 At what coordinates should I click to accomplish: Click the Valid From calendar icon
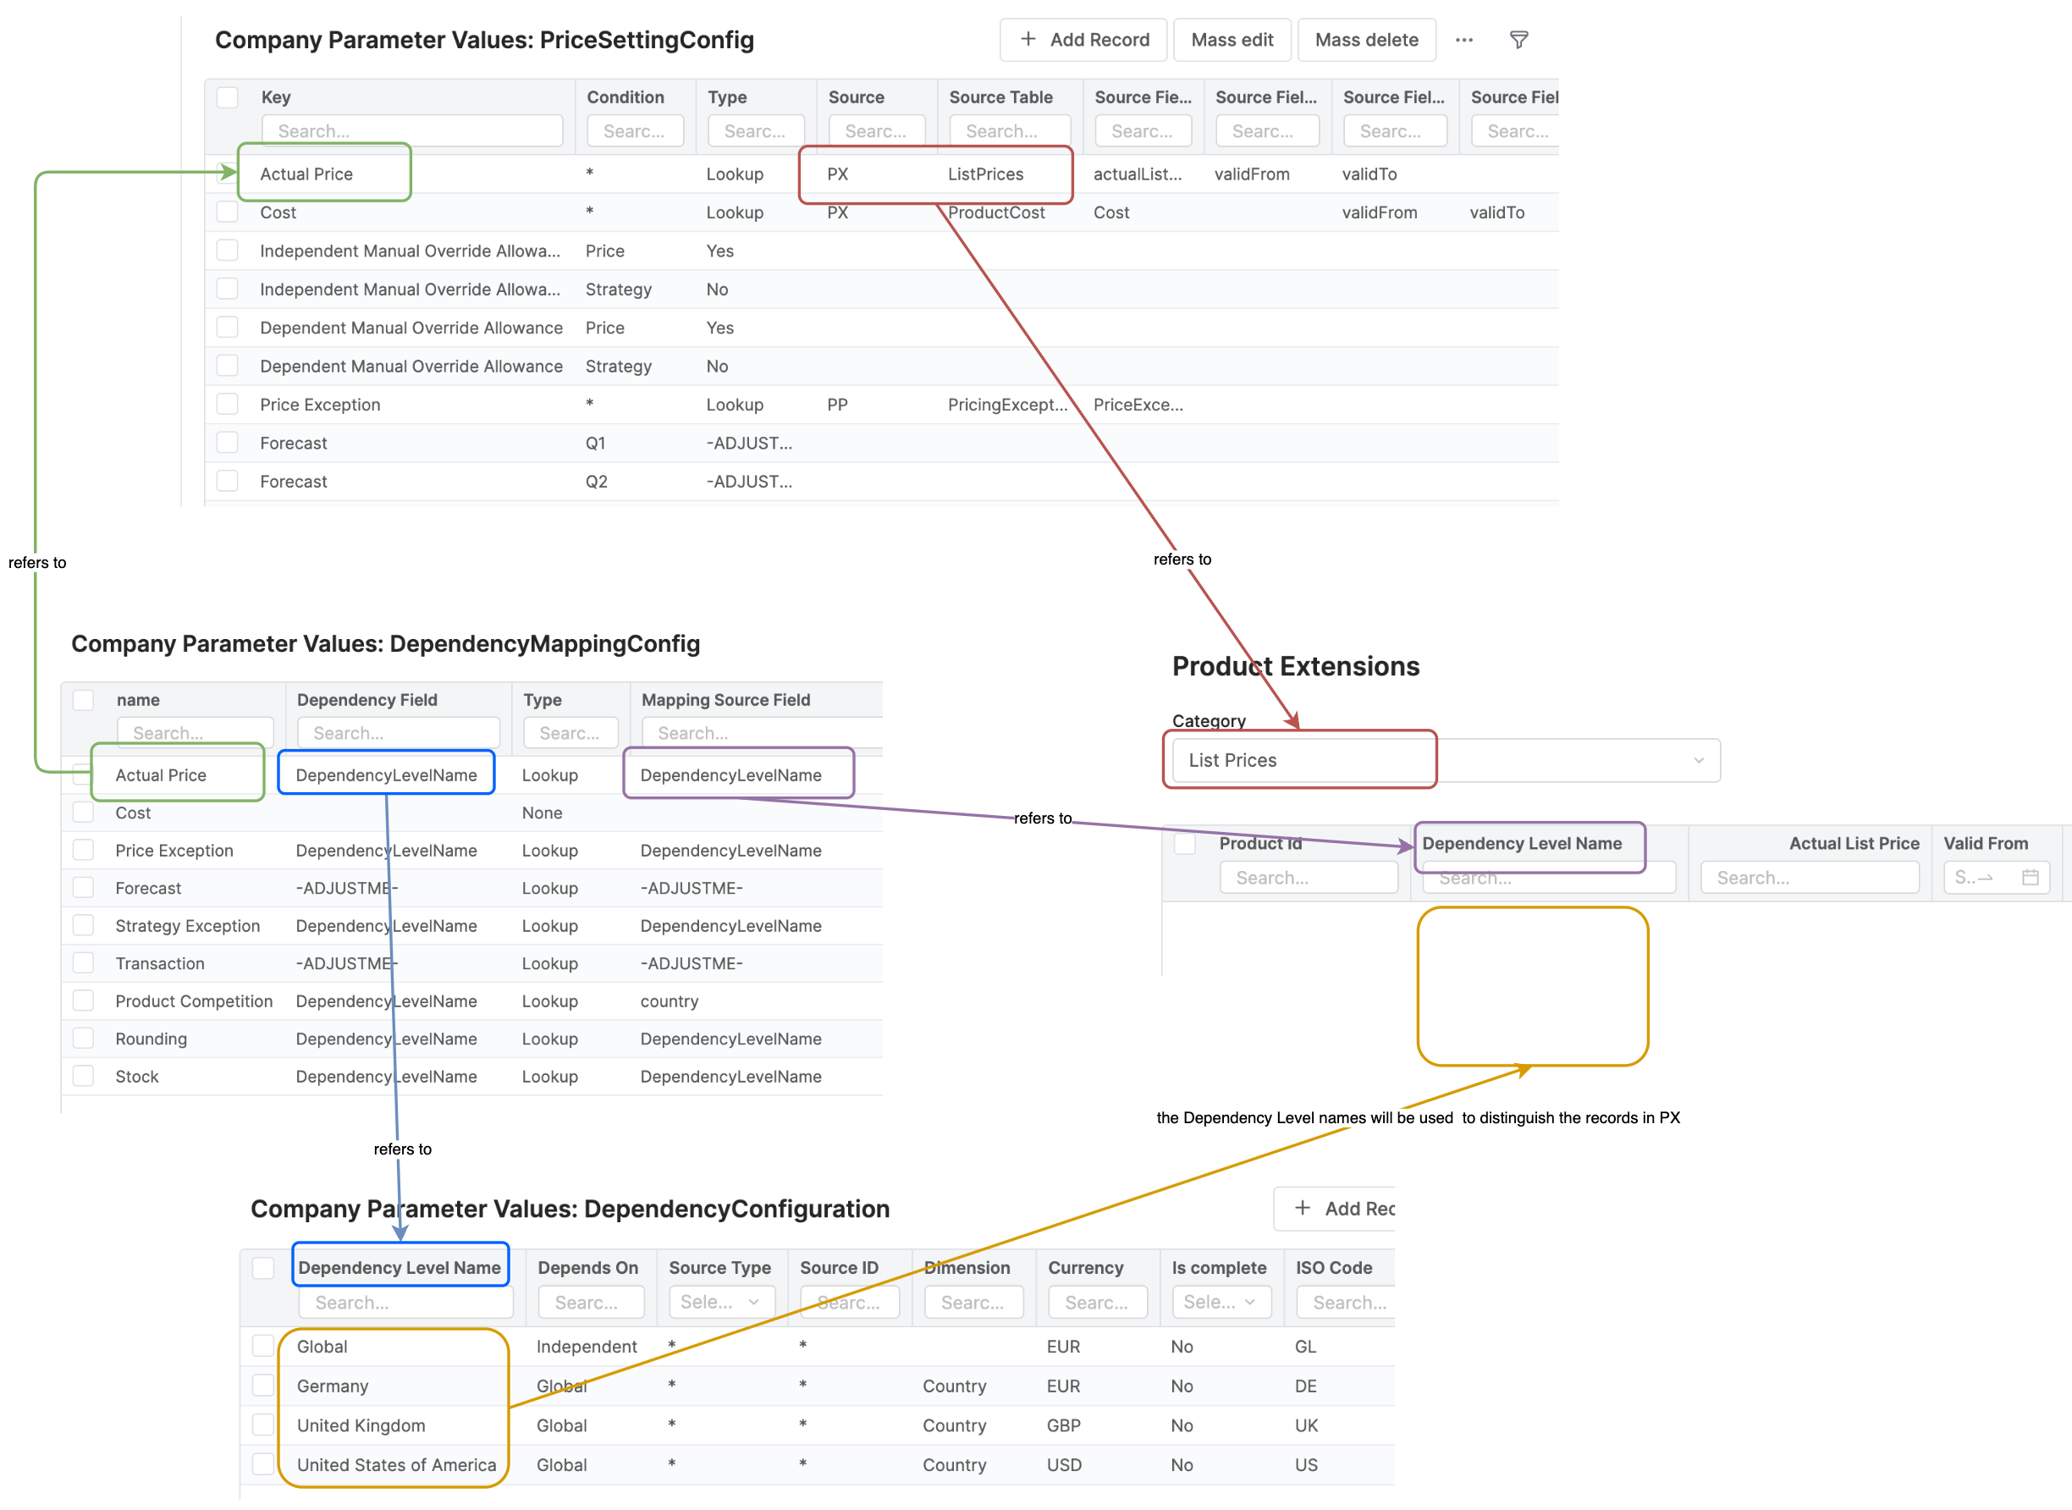coord(2029,877)
